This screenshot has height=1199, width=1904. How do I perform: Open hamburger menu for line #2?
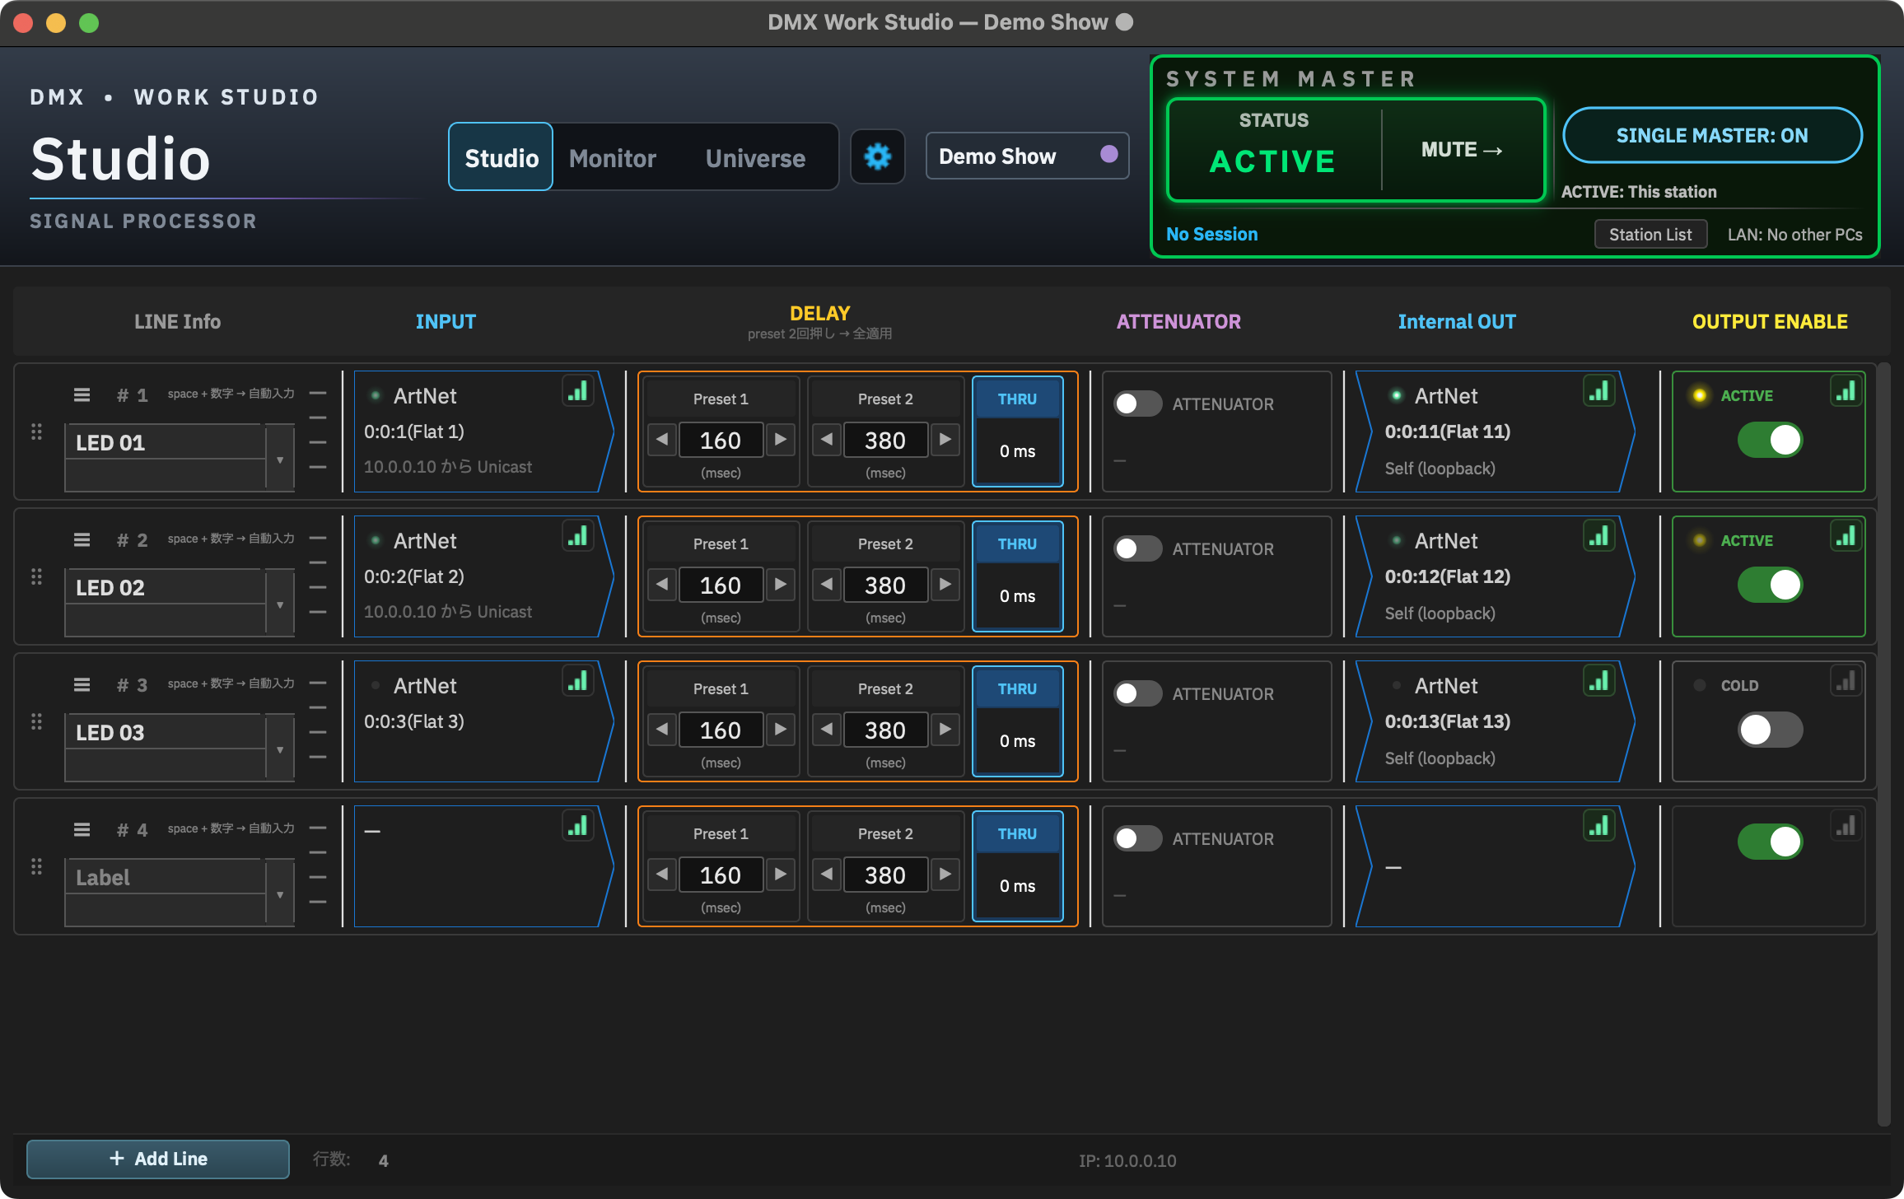82,540
